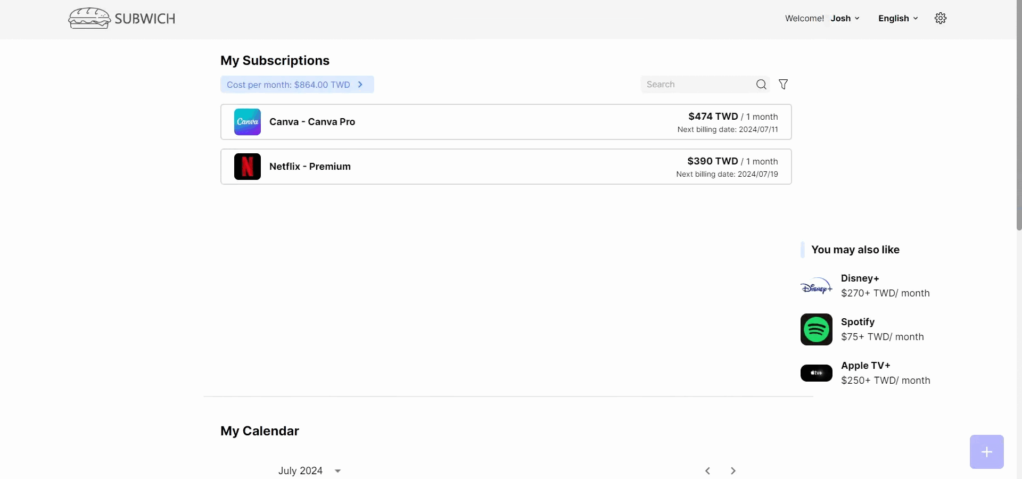
Task: Click the $474 TWD price text
Action: click(x=713, y=117)
